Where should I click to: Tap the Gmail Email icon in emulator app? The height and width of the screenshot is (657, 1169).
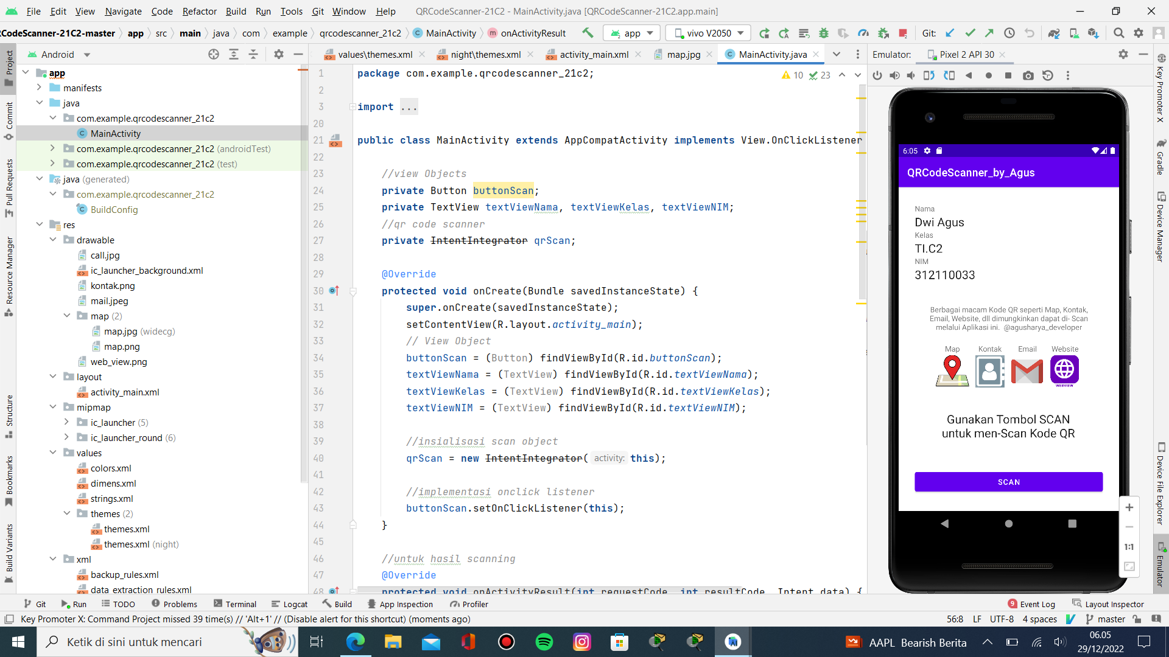[1027, 370]
